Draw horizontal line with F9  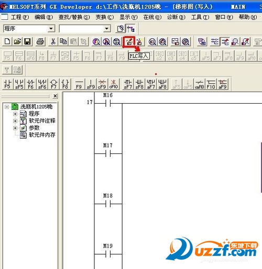[79, 84]
